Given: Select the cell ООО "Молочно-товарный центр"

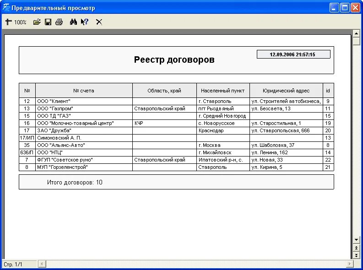Looking at the screenshot, I should [84, 123].
